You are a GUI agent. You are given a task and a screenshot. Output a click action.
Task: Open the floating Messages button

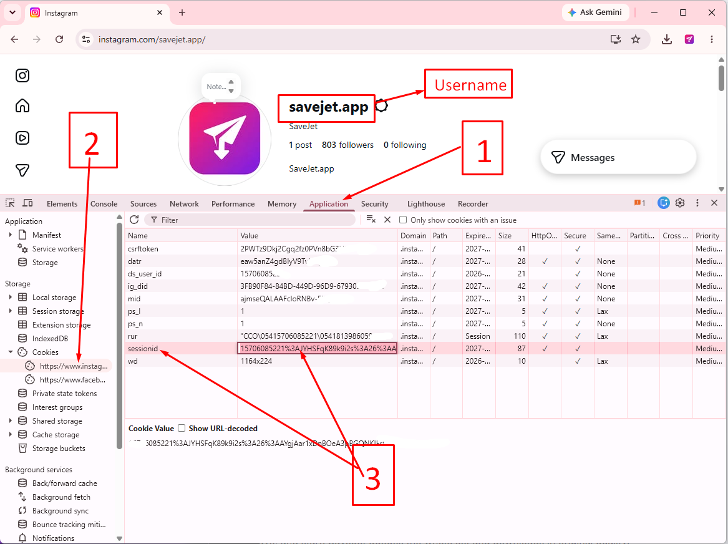click(618, 157)
